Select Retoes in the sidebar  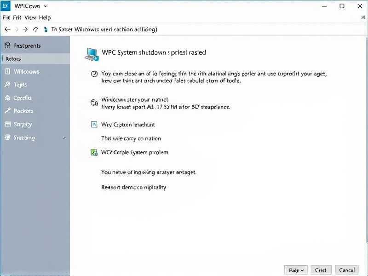(x=14, y=59)
